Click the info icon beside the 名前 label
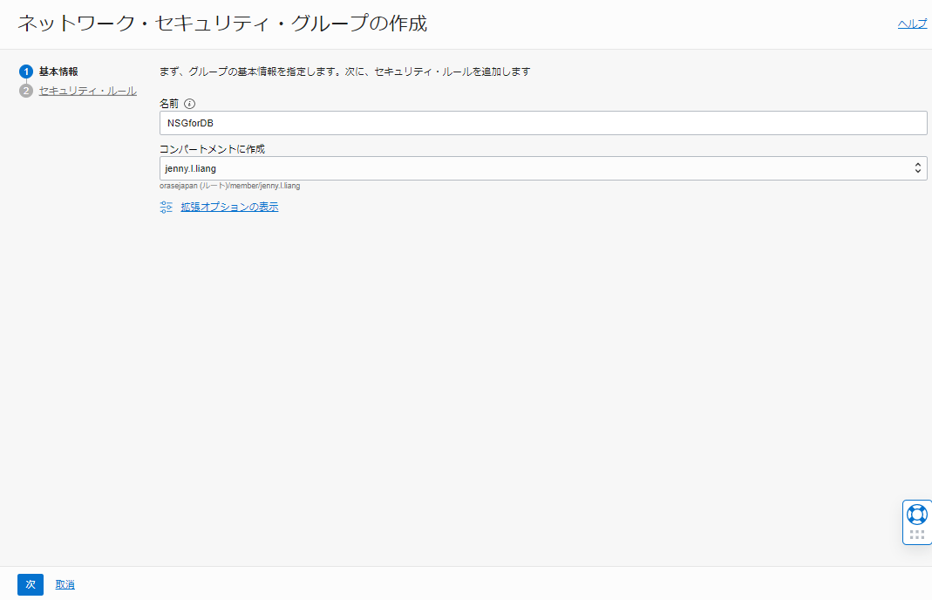This screenshot has height=600, width=932. [x=189, y=103]
